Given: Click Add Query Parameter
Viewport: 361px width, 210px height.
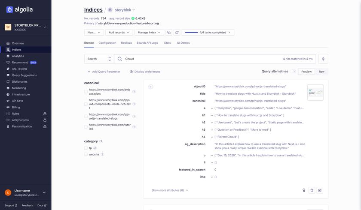Looking at the screenshot, I should (x=104, y=72).
